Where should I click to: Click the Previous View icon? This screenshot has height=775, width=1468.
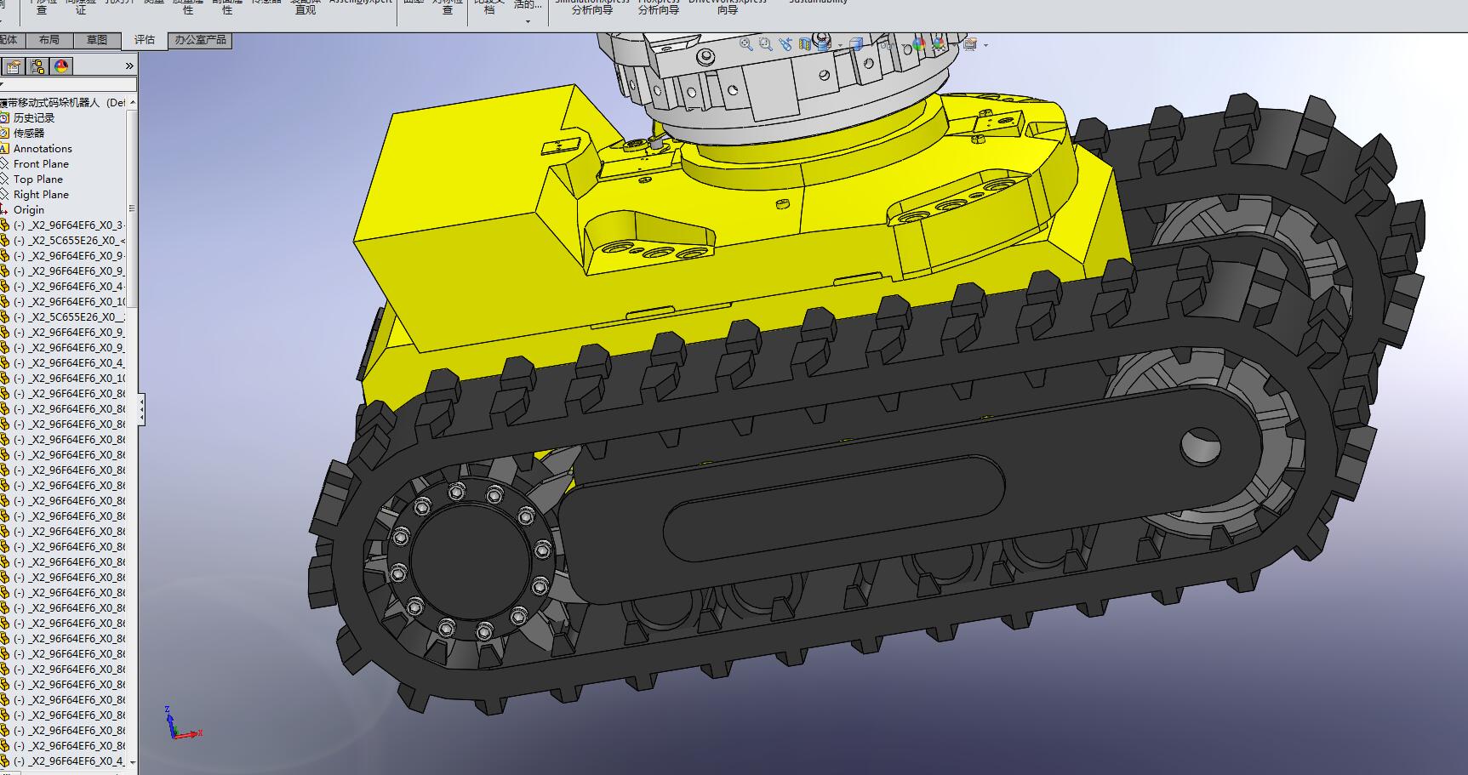[x=786, y=44]
